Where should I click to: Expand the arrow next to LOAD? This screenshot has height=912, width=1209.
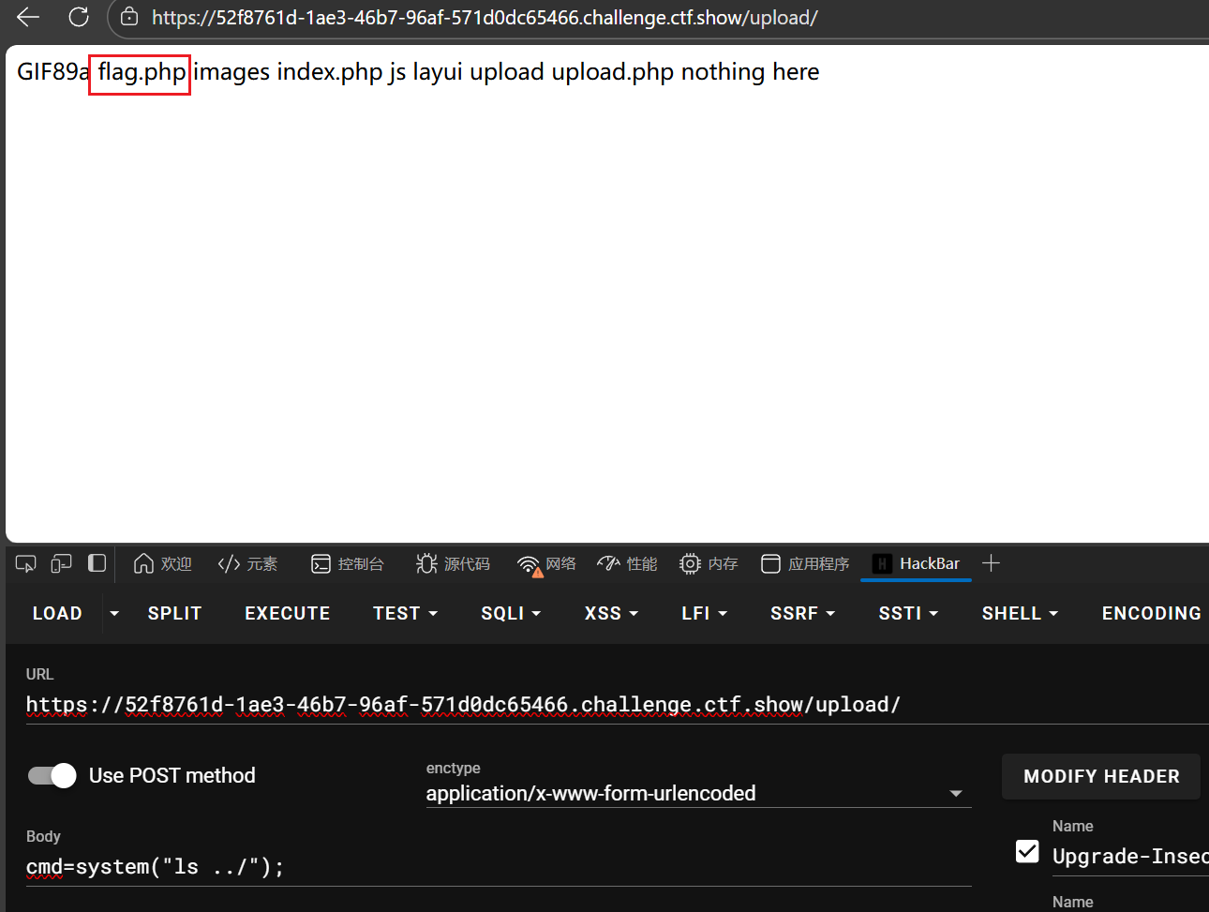coord(114,613)
